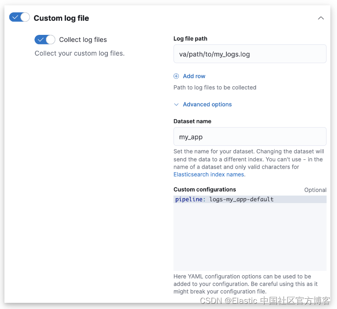Click the Collect log files label
Screen dimensions: 337x309
[x=83, y=40]
